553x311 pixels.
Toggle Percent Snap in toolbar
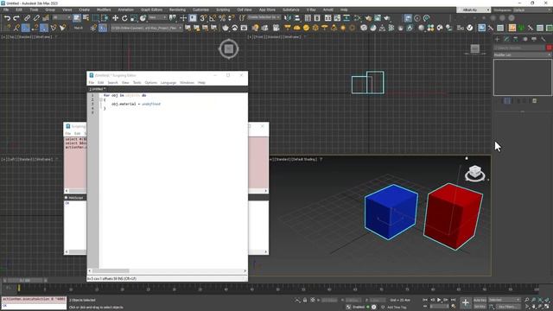pyautogui.click(x=222, y=18)
